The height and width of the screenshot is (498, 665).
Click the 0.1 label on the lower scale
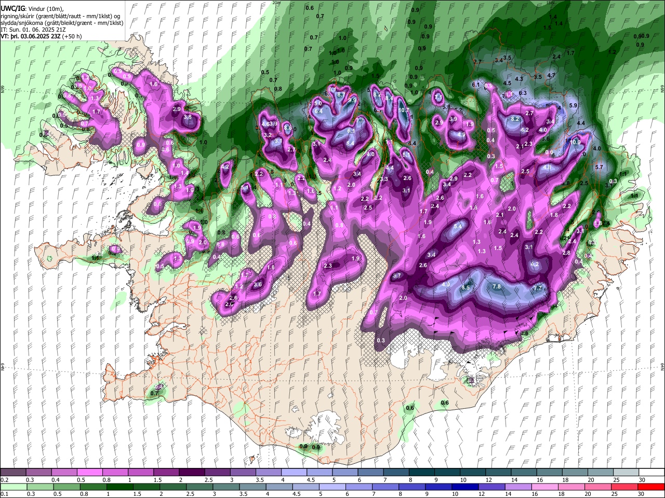click(x=4, y=494)
